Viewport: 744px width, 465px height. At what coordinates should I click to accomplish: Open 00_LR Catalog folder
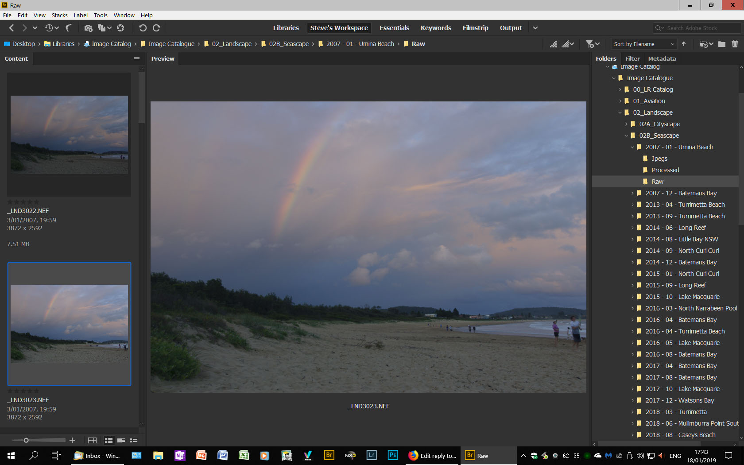(653, 89)
